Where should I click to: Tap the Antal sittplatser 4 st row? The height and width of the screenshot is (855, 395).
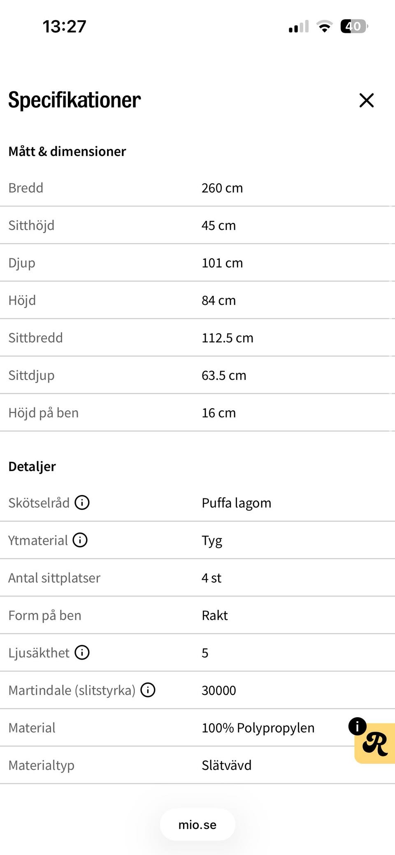[x=197, y=578]
